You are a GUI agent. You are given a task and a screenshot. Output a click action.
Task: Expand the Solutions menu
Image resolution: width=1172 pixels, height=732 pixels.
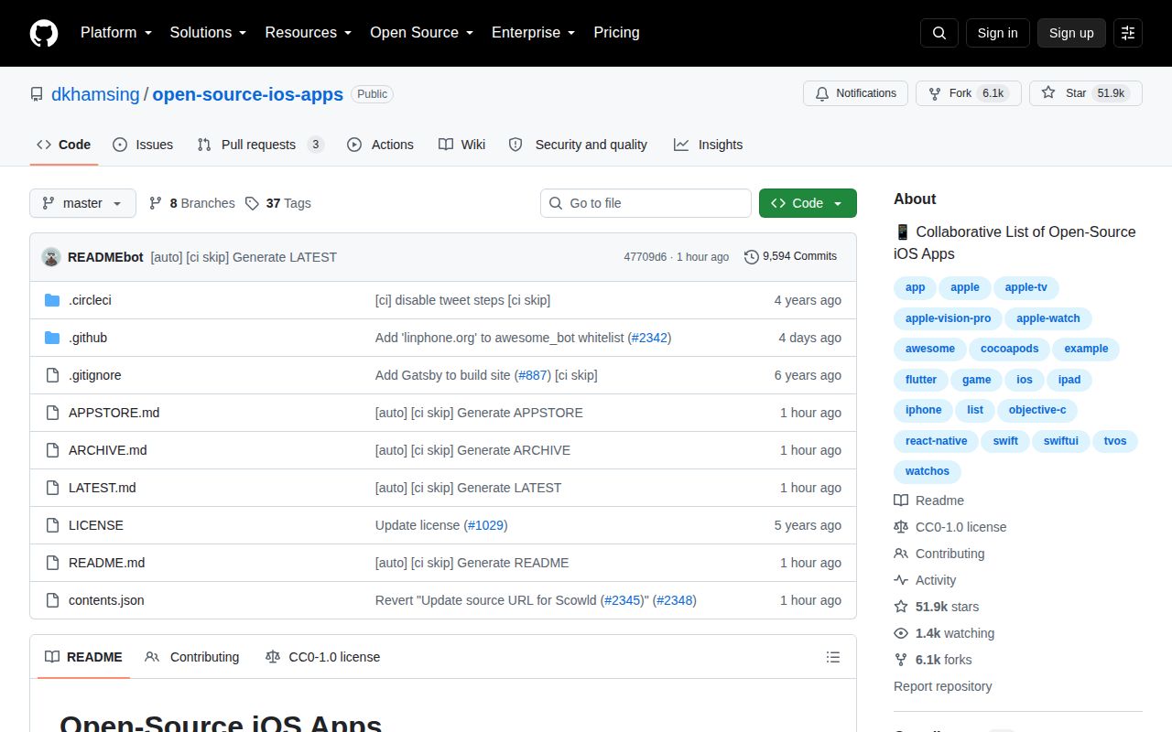point(208,33)
